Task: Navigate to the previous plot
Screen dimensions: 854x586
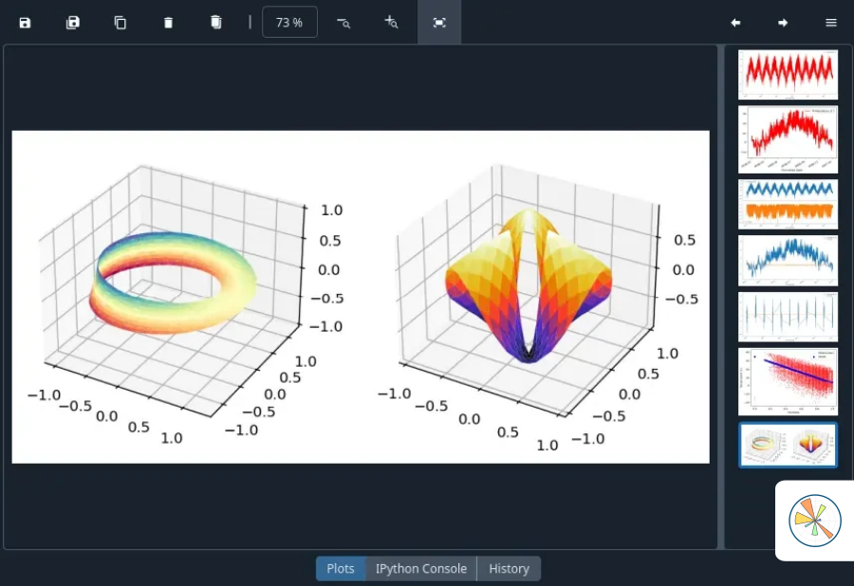Action: coord(735,22)
